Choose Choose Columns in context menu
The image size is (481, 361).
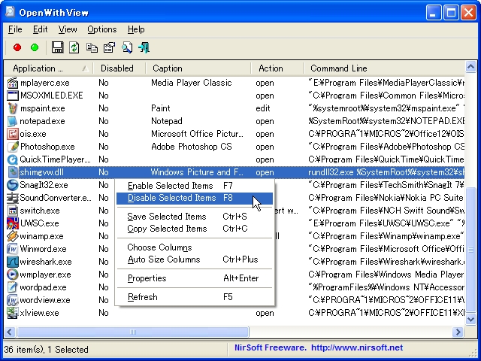(195, 247)
